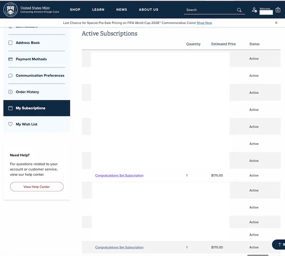
Task: Click the back-to-top arrow button
Action: coord(279,245)
